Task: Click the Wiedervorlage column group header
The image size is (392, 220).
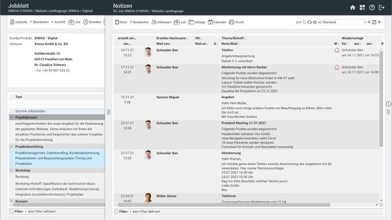Action: point(352,38)
